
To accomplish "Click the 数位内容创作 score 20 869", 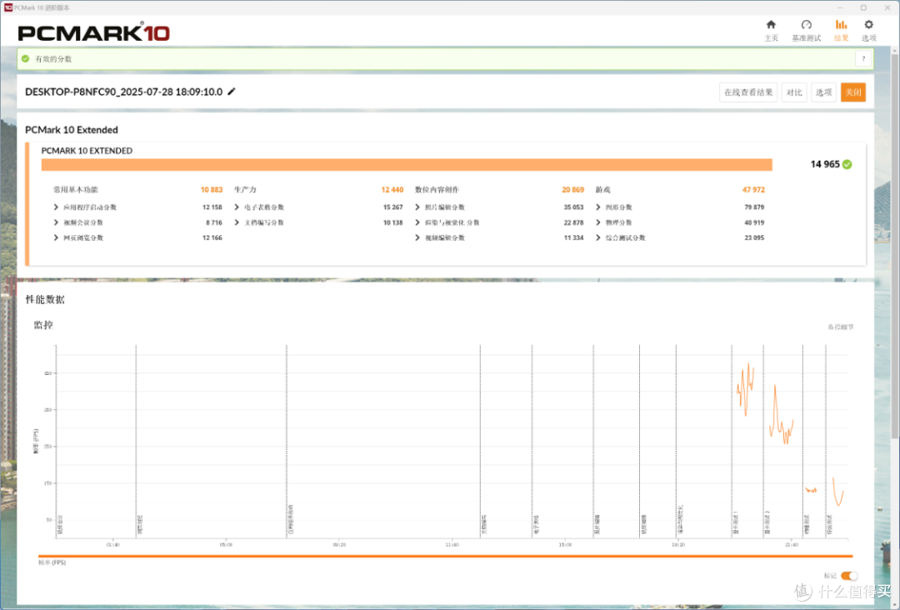I will 572,190.
